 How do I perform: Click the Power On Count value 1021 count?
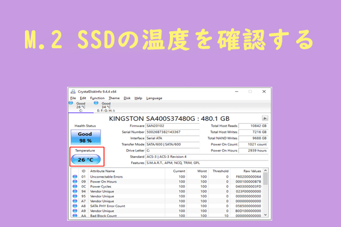(253, 144)
